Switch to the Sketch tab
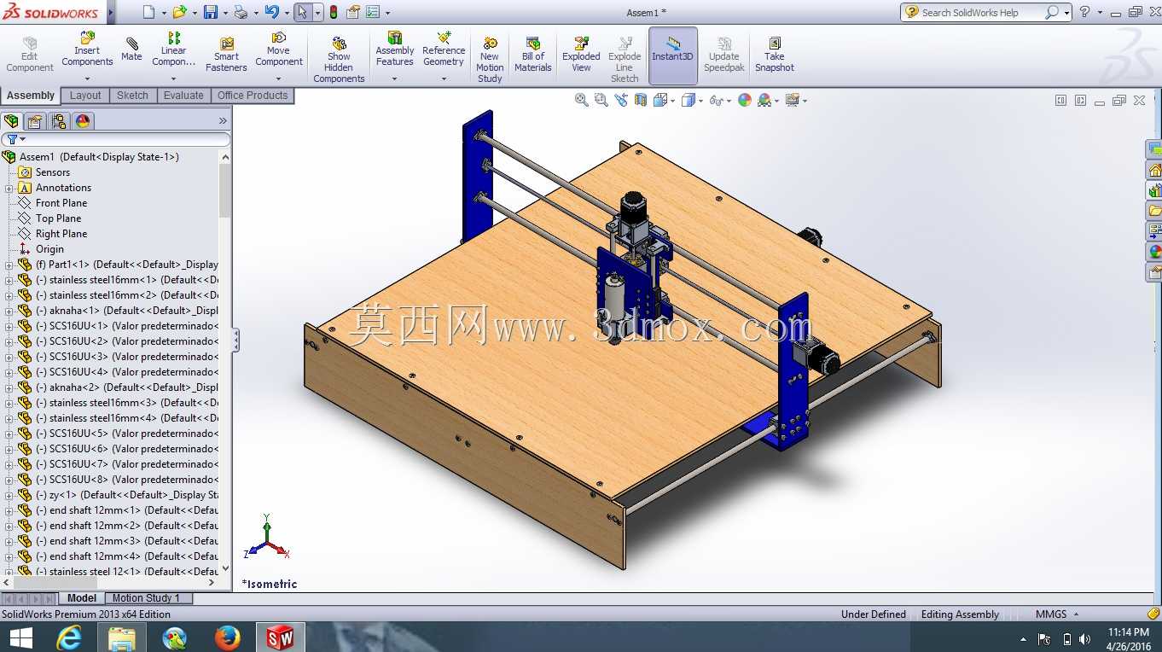1162x652 pixels. pos(132,96)
